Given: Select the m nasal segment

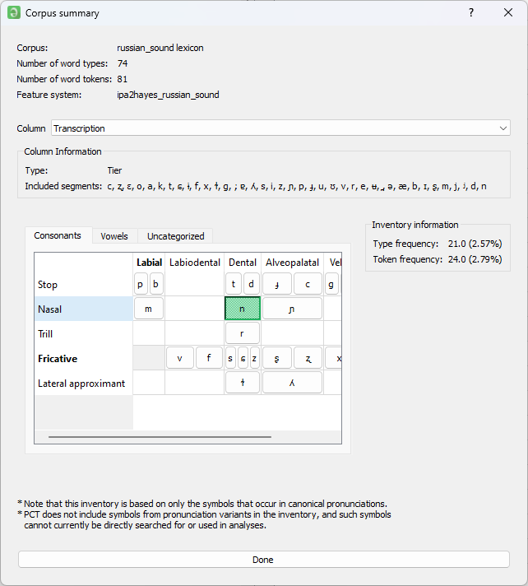Looking at the screenshot, I should 149,309.
